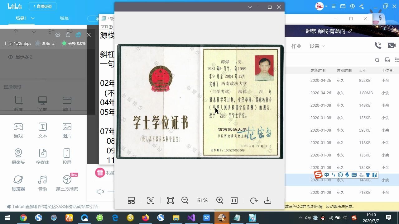Open bilibili live settings gear
This screenshot has width=399, height=224.
pyautogui.click(x=353, y=6)
